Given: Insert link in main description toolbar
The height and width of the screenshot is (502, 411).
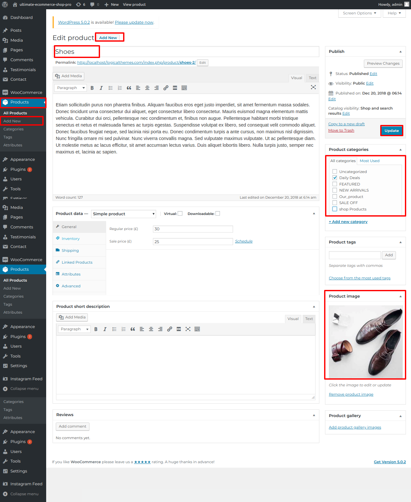Looking at the screenshot, I should pos(166,88).
